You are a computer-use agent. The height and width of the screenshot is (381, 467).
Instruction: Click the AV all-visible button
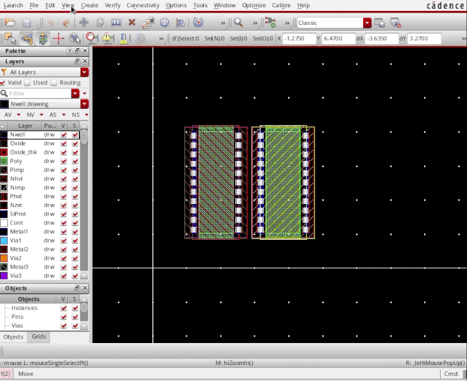(9, 115)
